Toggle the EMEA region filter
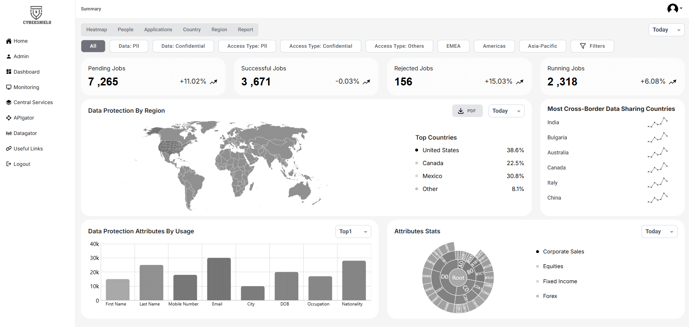This screenshot has height=327, width=689. pos(453,46)
